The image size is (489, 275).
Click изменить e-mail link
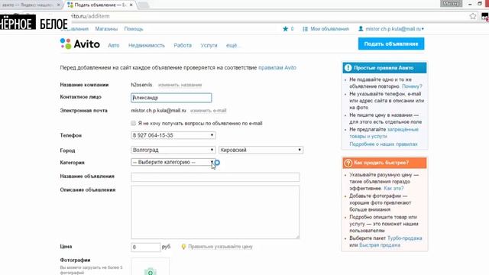point(208,111)
